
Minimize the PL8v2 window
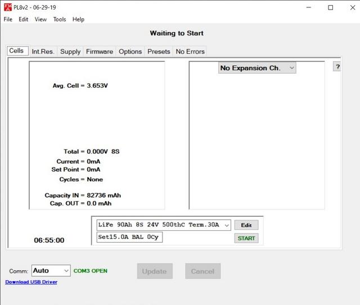click(309, 7)
